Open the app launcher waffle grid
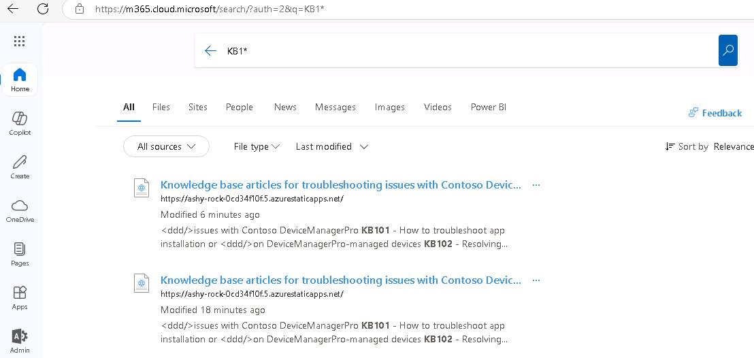 click(x=19, y=41)
